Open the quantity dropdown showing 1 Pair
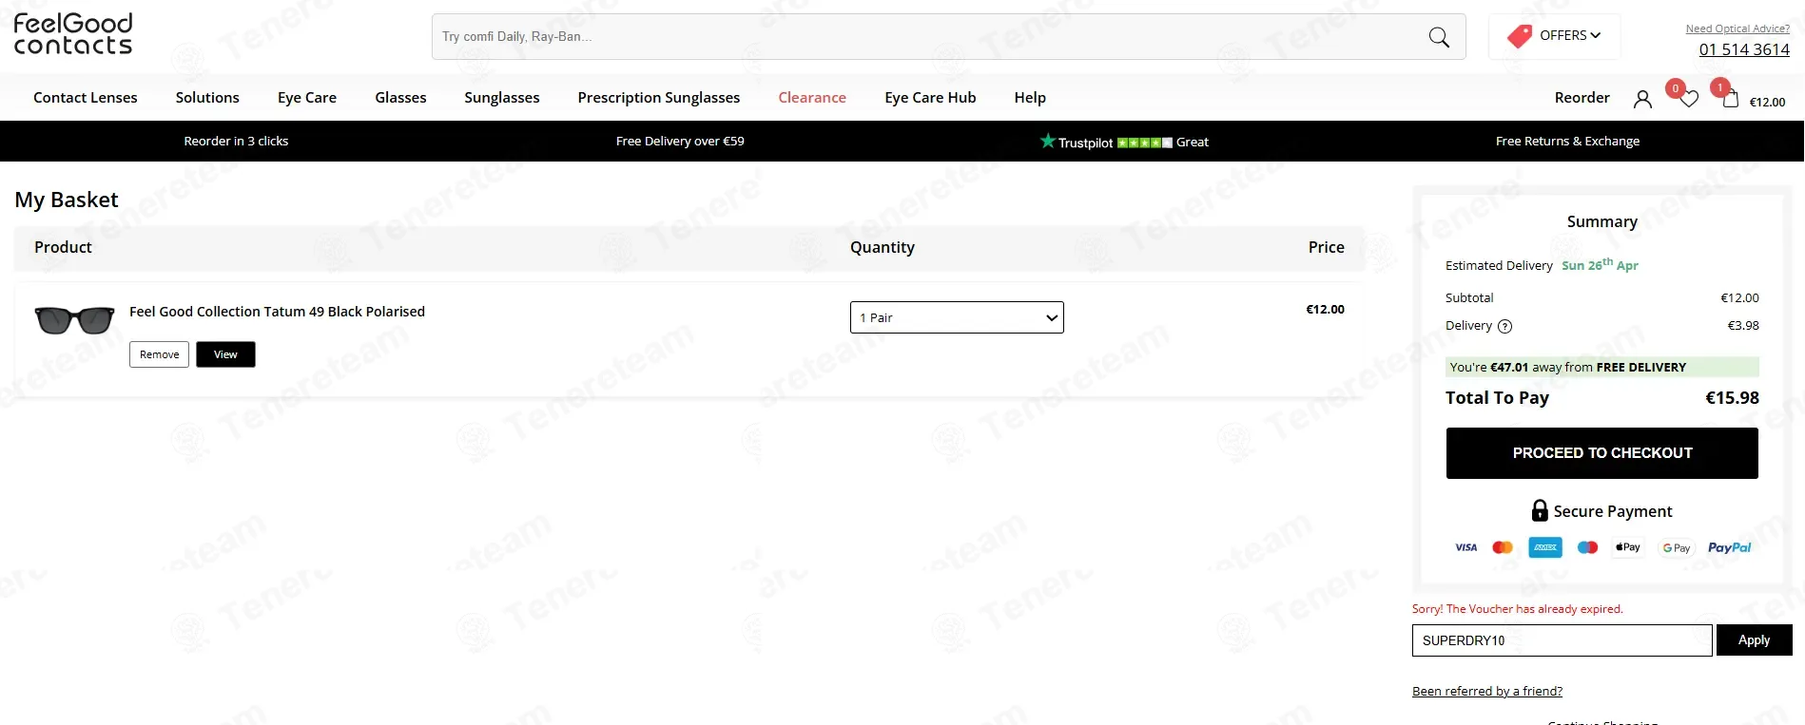The image size is (1805, 725). (957, 317)
